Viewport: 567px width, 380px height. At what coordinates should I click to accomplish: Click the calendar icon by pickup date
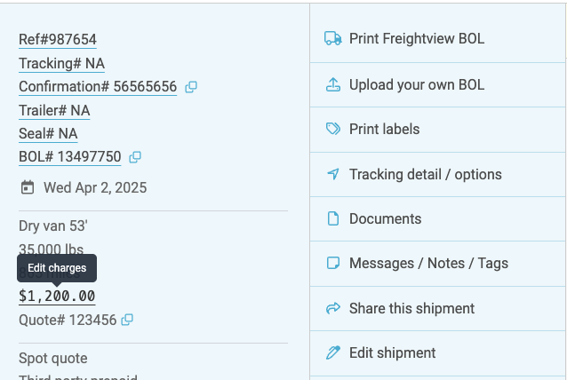[x=28, y=187]
